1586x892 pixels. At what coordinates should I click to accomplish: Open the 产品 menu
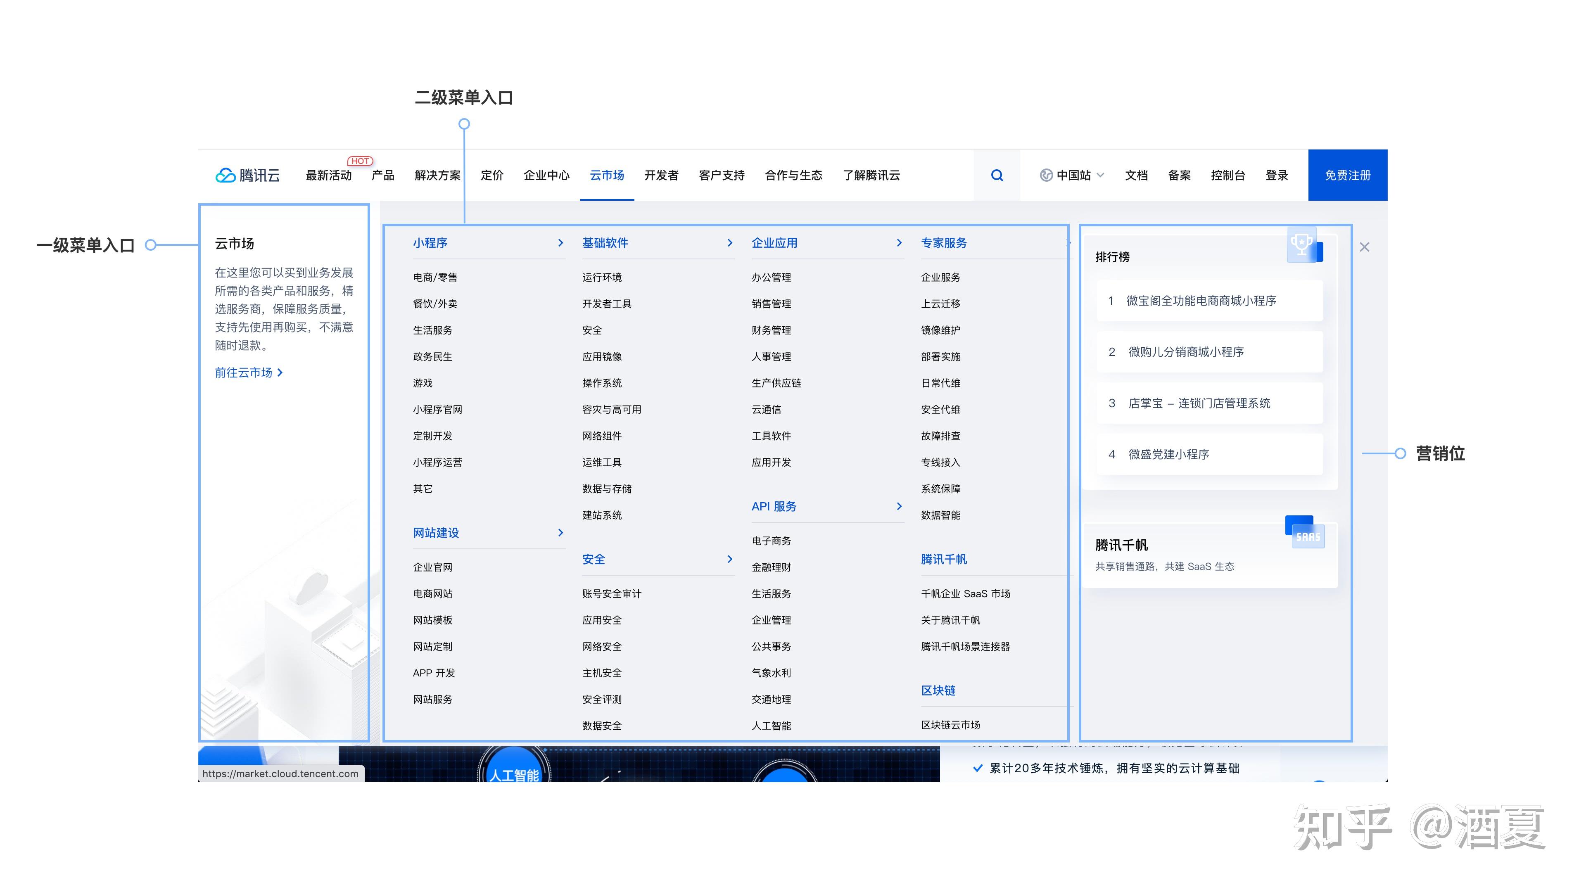[x=383, y=176]
